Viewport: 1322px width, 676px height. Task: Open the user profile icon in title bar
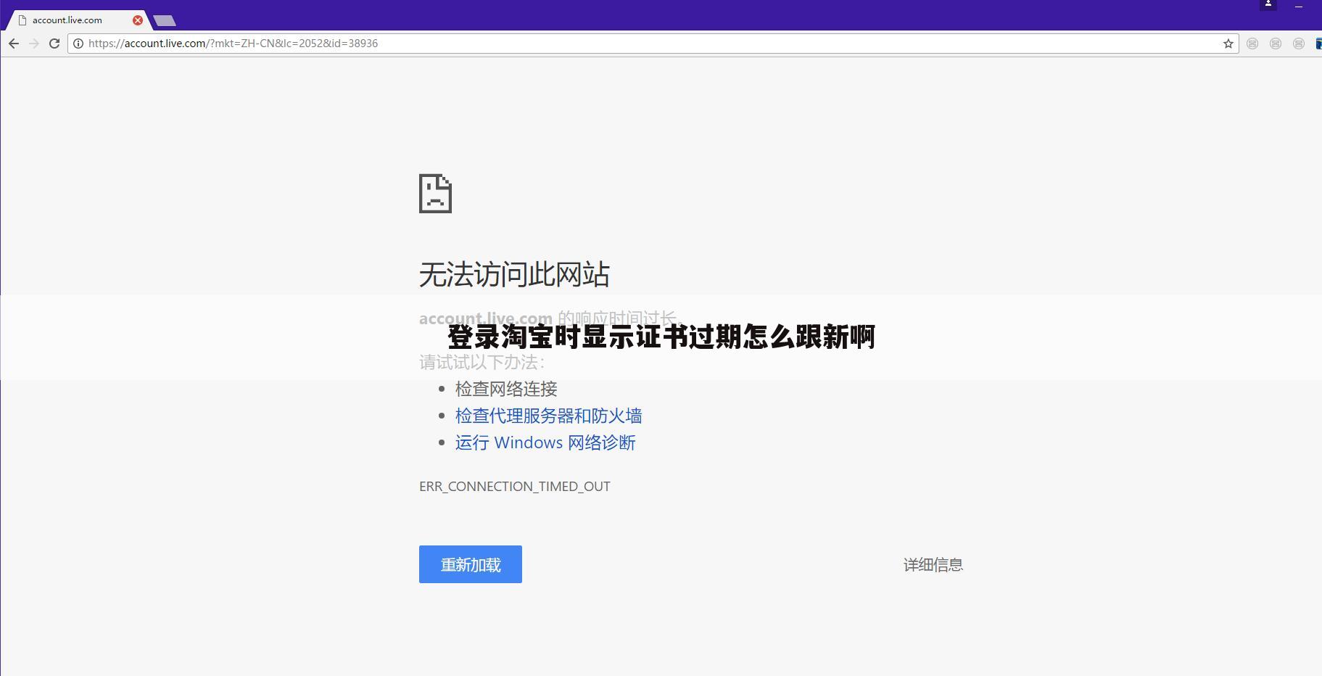[x=1268, y=4]
